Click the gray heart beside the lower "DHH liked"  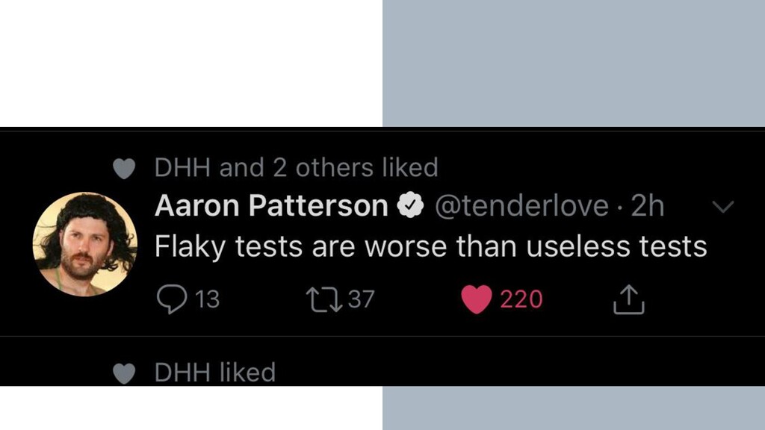[124, 373]
